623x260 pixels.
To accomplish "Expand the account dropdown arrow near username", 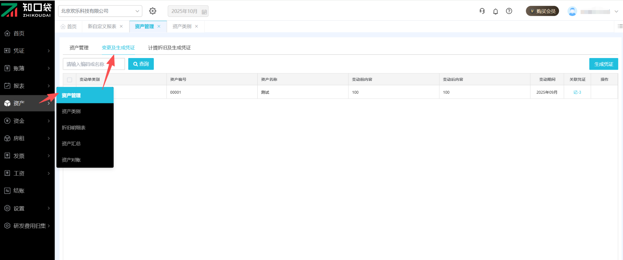I will pyautogui.click(x=616, y=11).
